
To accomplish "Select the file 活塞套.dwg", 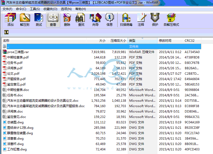I will click(x=15, y=139).
